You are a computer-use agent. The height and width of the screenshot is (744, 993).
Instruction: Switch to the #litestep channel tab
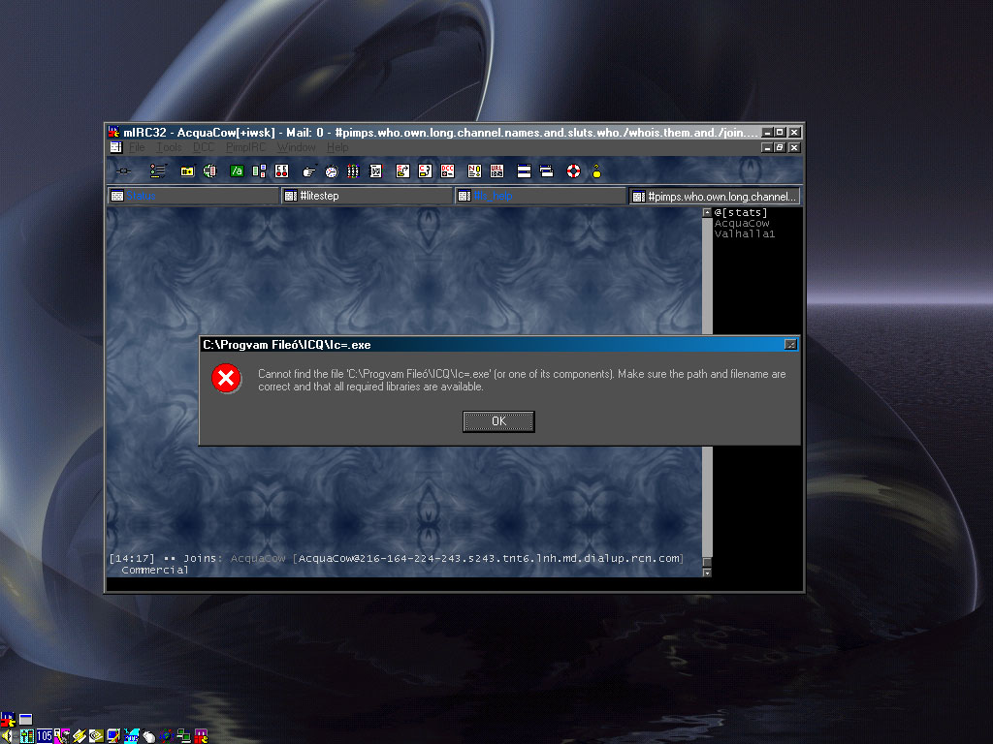point(367,196)
